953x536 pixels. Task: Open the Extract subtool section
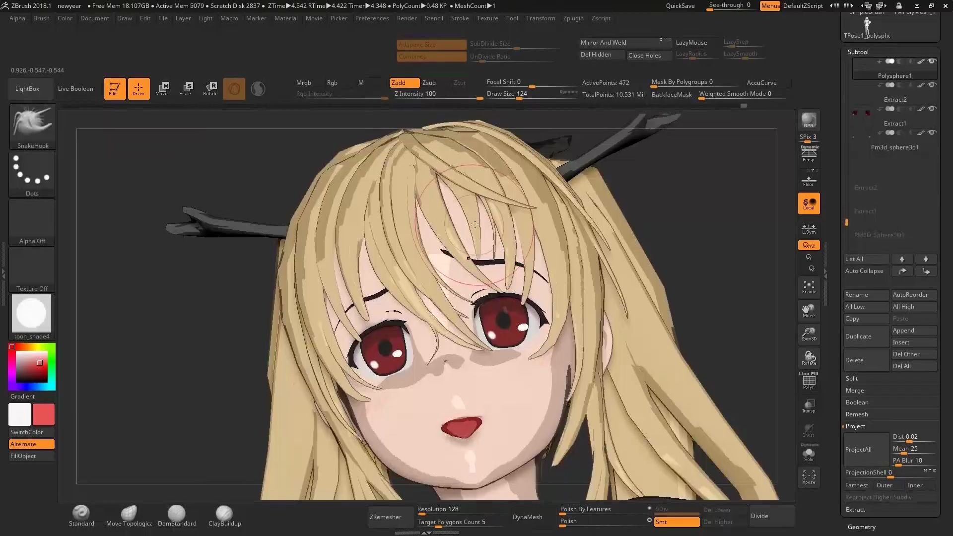click(x=855, y=510)
